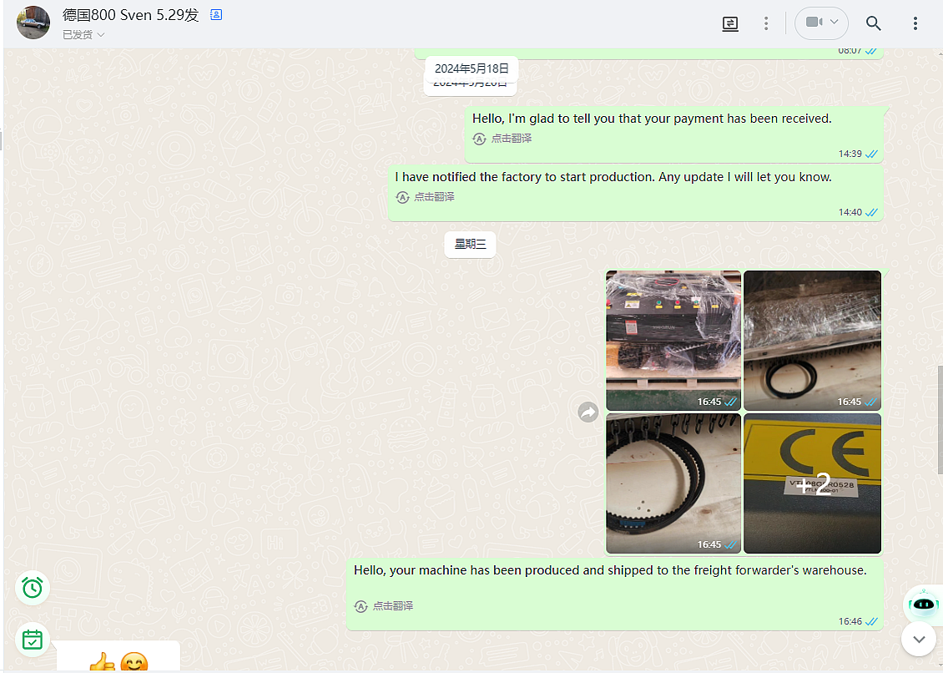Click the contact name 德国800 Sven 5.29发

pos(131,15)
